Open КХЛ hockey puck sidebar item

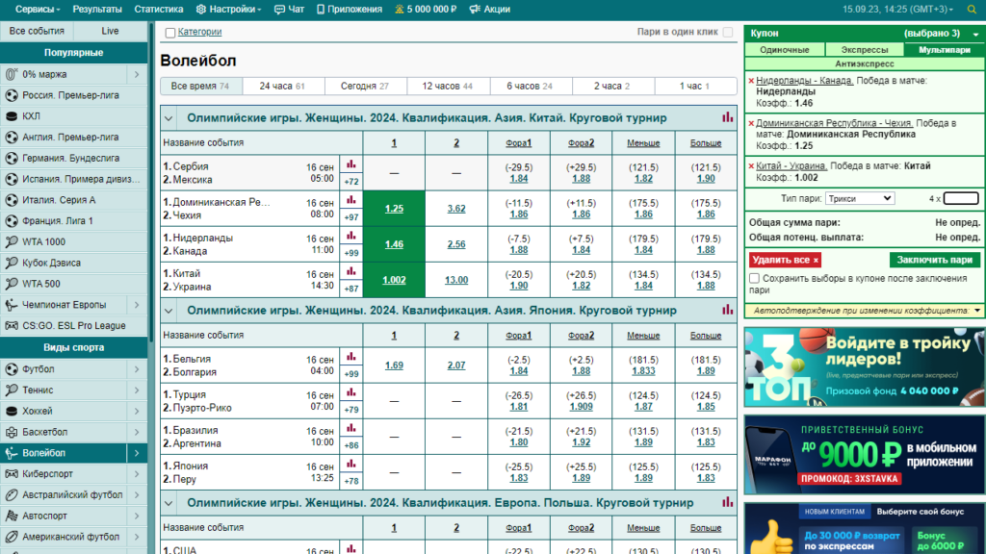(73, 116)
